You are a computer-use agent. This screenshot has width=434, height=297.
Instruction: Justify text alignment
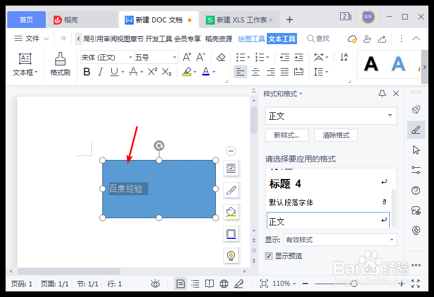pyautogui.click(x=285, y=72)
